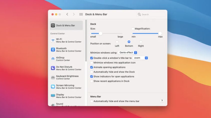Enable Show recent applications in Dock
Image resolution: width=211 pixels, height=118 pixels.
(x=92, y=81)
